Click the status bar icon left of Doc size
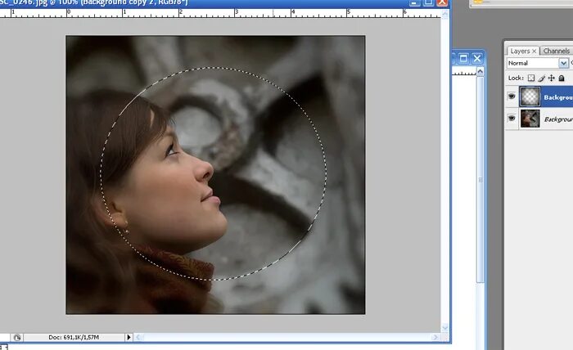The width and height of the screenshot is (573, 350). click(16, 338)
